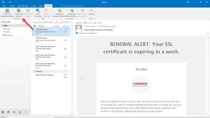210x118 pixels.
Task: Select the Sent mail folder
Action: point(6,29)
